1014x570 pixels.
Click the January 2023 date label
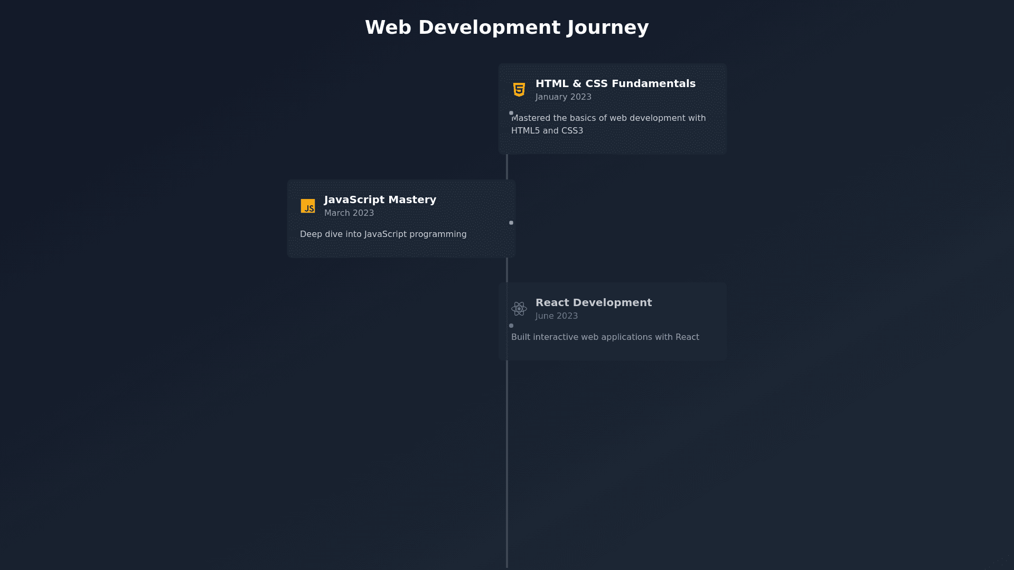[563, 97]
